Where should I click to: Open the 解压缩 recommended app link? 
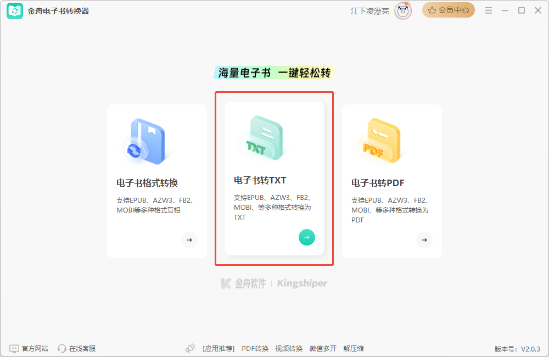[354, 349]
